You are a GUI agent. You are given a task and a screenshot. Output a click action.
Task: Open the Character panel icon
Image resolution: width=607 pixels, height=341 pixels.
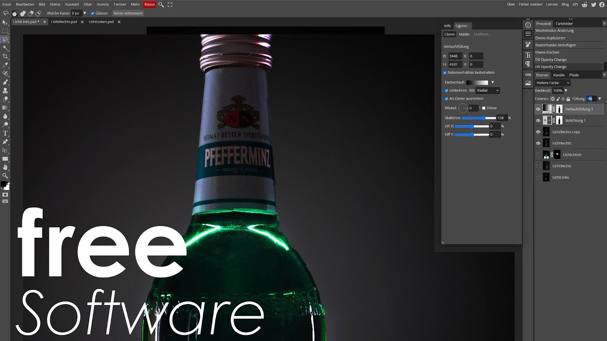pos(528,55)
